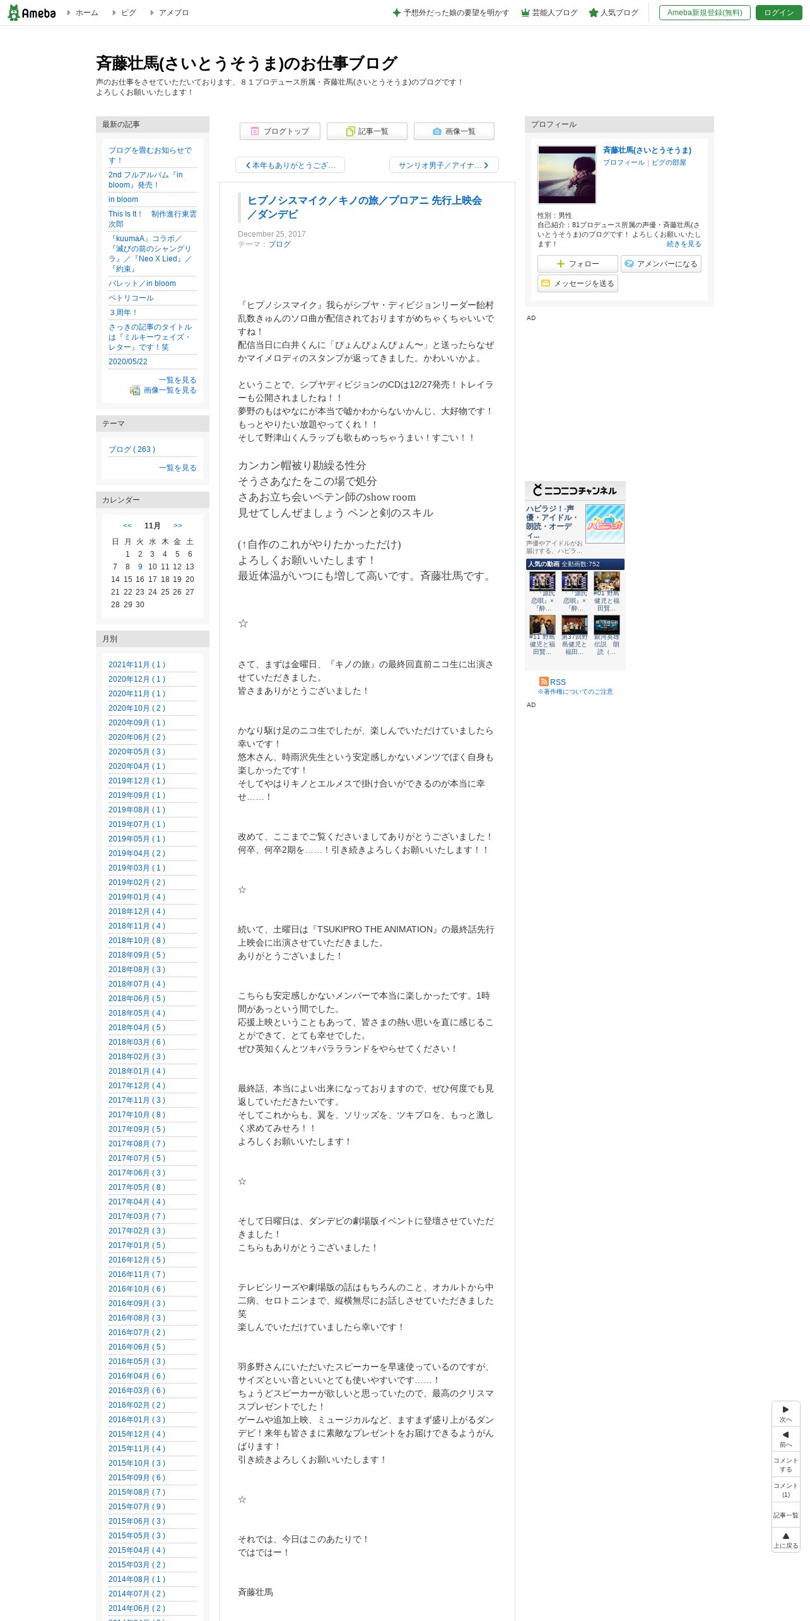Open the #01 野島健児と福田賢… video thumbnail
Image resolution: width=810 pixels, height=1621 pixels.
click(606, 581)
